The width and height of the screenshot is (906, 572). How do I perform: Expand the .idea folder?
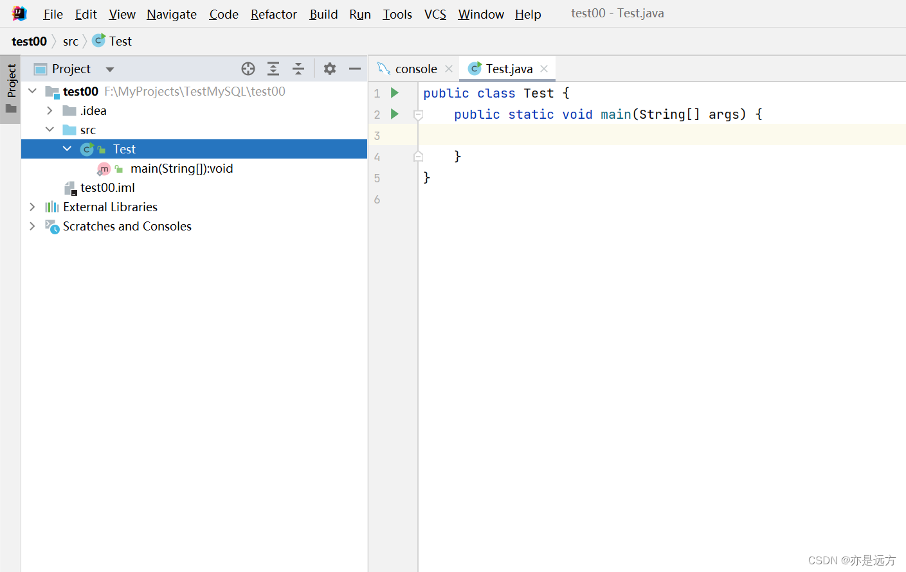pyautogui.click(x=50, y=110)
